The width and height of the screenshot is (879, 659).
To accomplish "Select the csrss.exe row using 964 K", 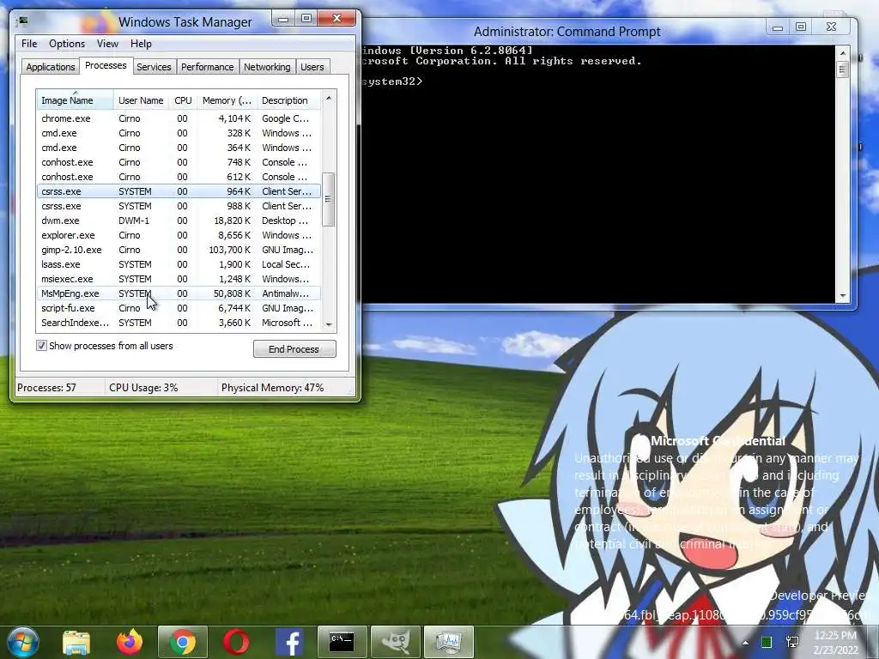I will click(x=179, y=191).
